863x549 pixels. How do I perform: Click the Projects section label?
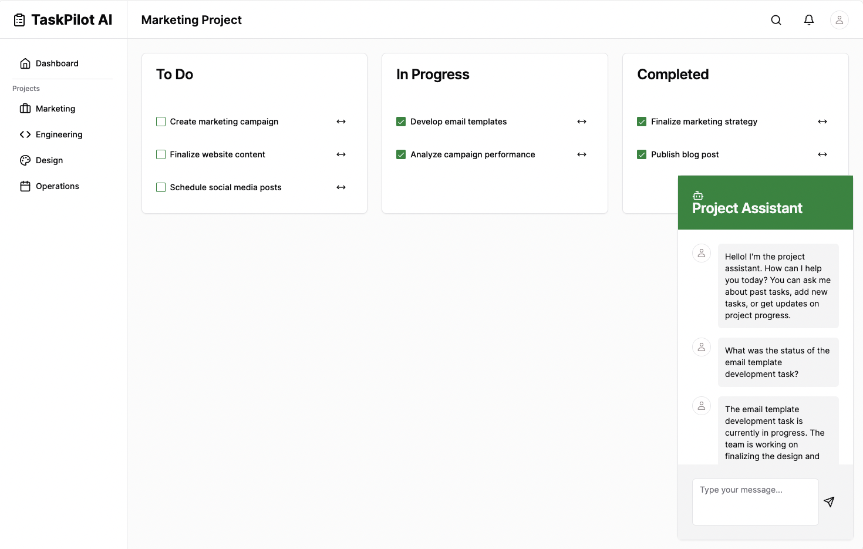[26, 88]
